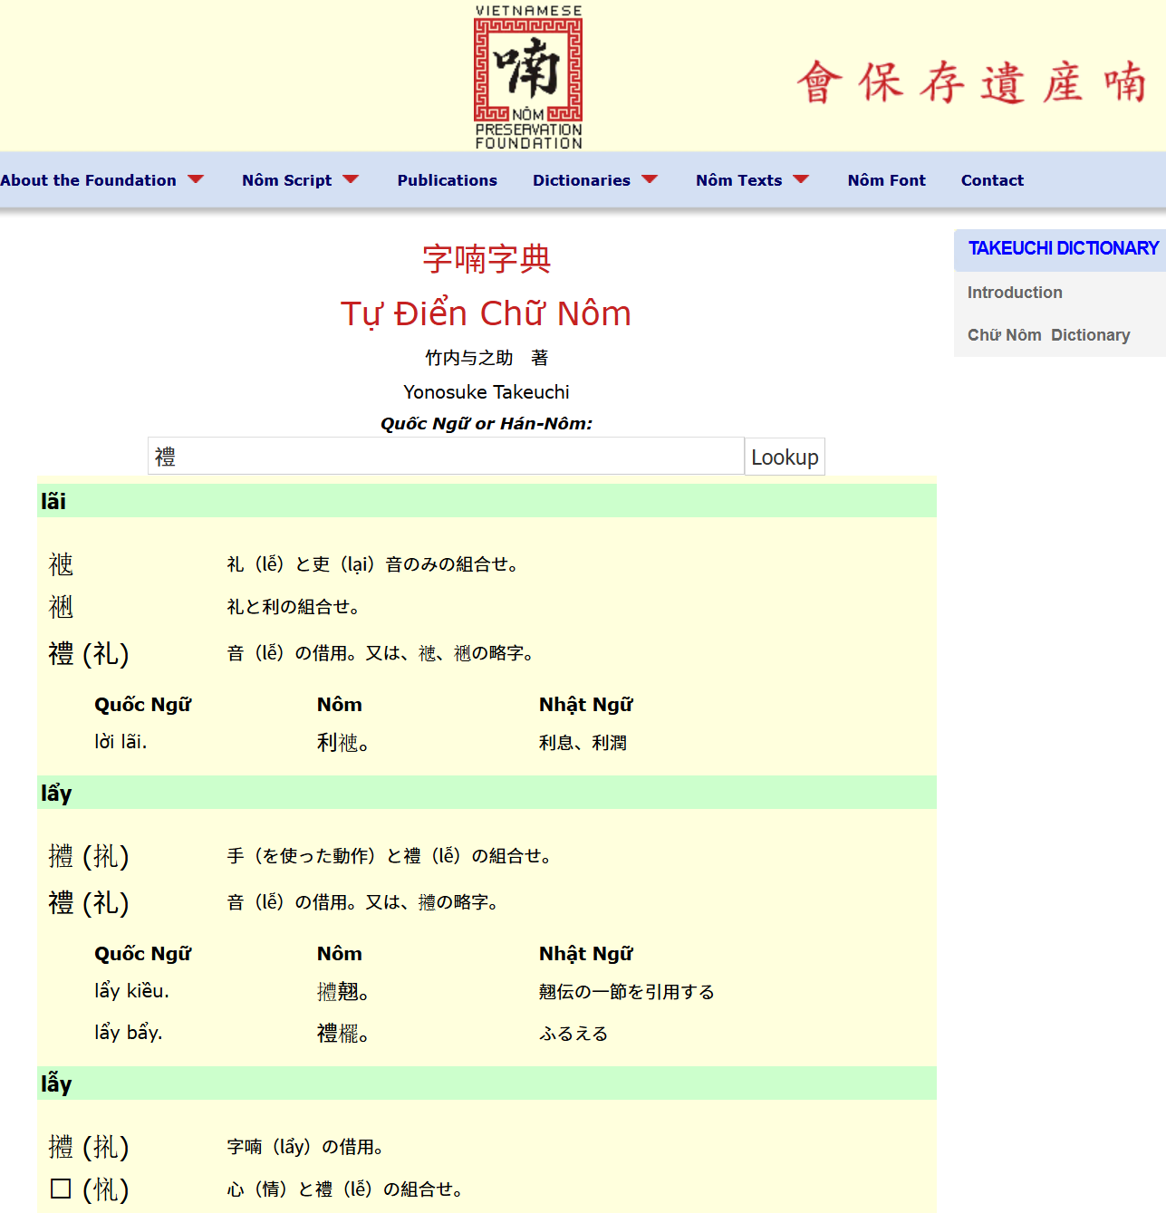
Task: Go to the Publications page
Action: tap(447, 180)
